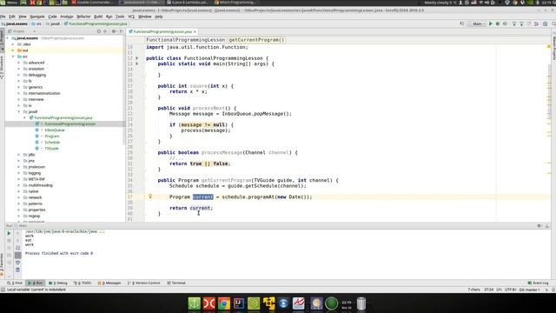Expand the patterns folder

(19, 203)
